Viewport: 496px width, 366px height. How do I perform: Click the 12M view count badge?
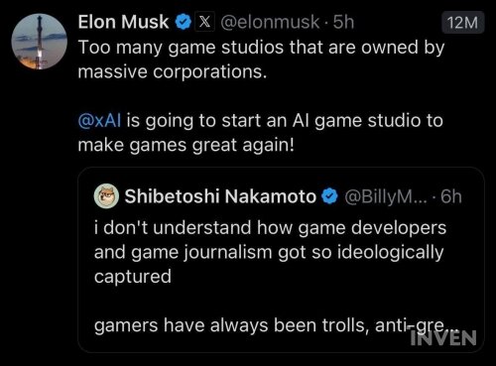tap(463, 23)
